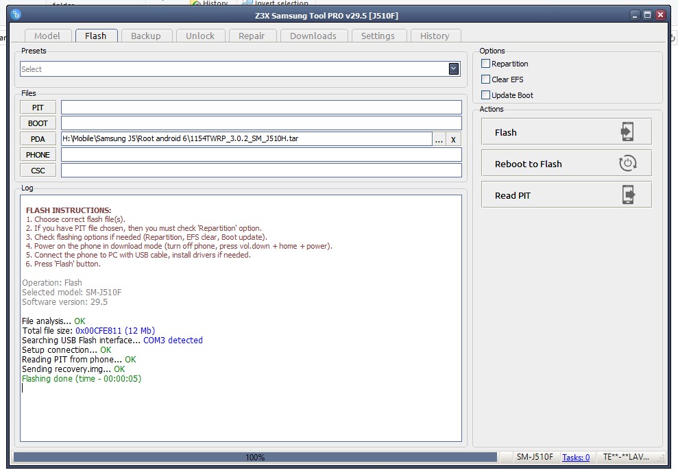Maximize the Z3X Samsung Tool window
The image size is (678, 470).
pyautogui.click(x=647, y=15)
